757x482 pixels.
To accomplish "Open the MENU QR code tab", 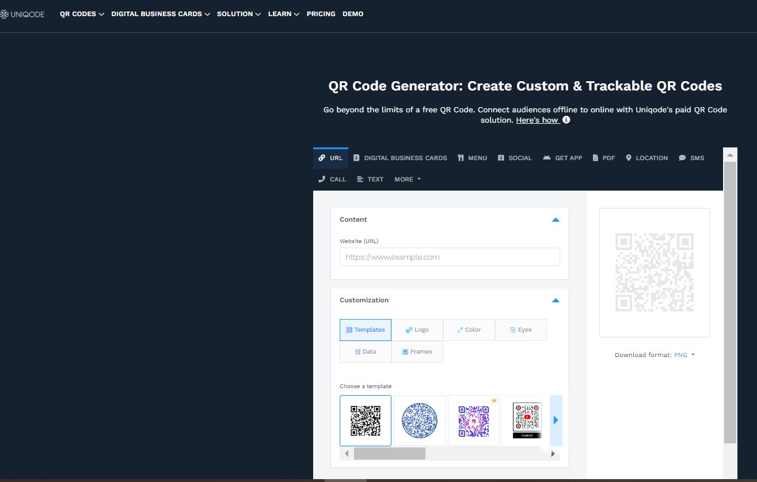I will (472, 157).
